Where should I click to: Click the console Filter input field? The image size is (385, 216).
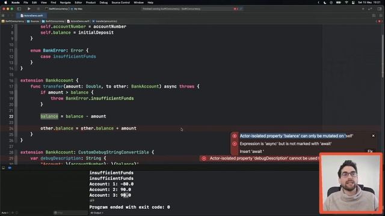coord(71,213)
